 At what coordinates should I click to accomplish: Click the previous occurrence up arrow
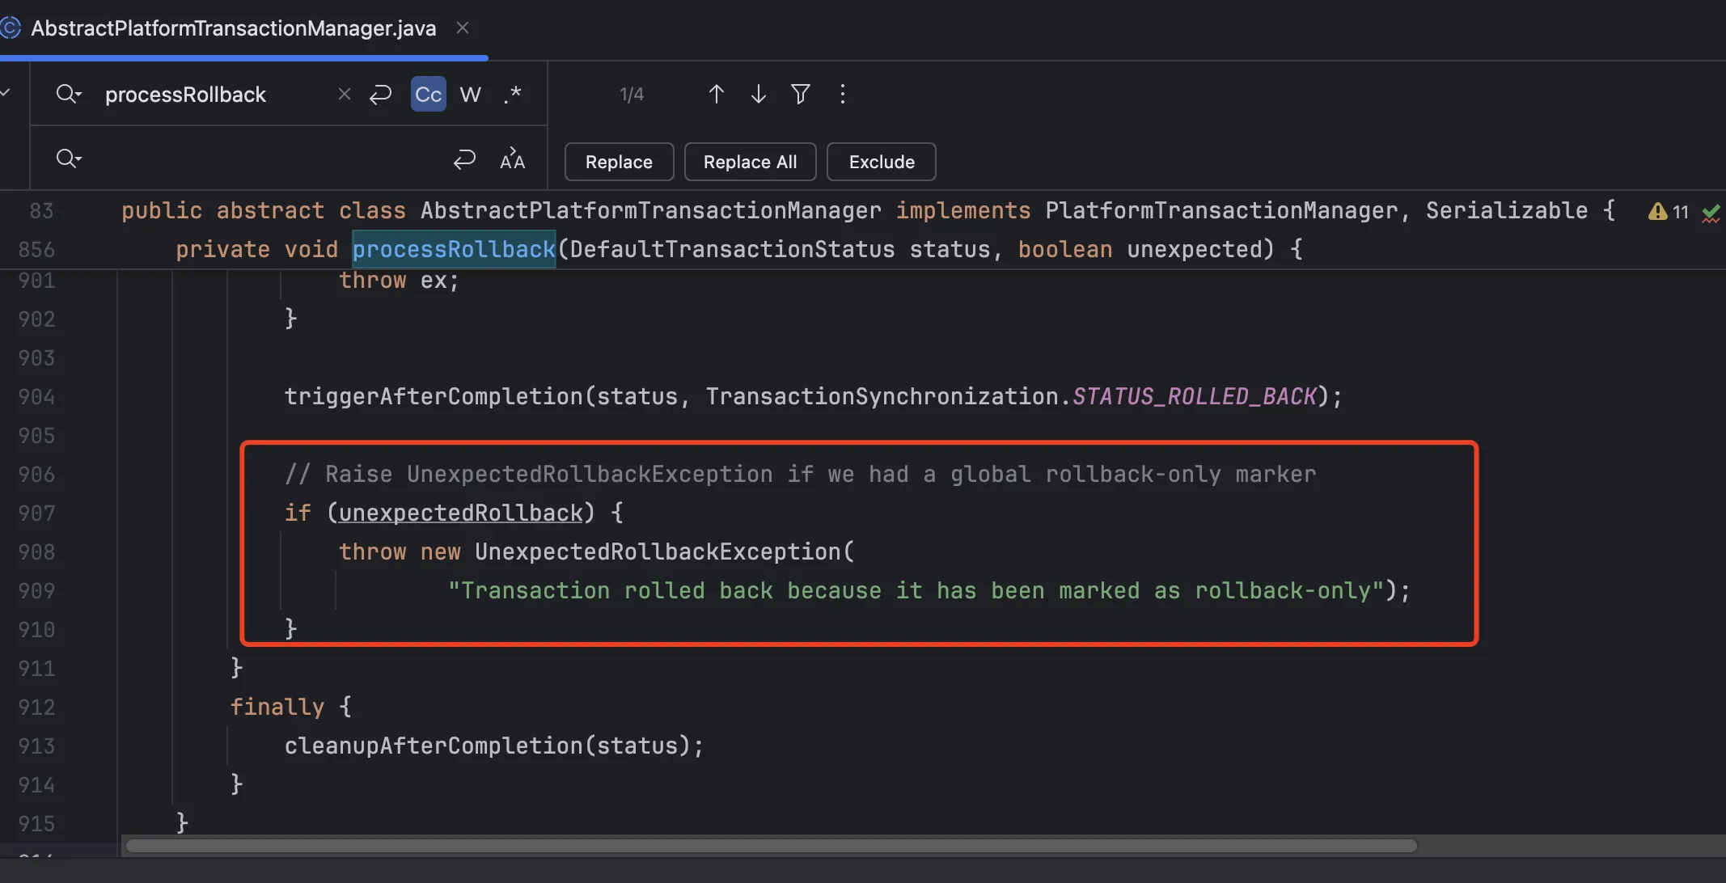coord(716,95)
